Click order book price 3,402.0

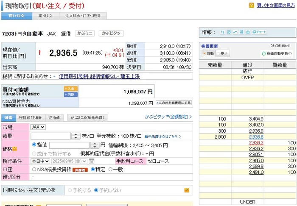click(256, 125)
